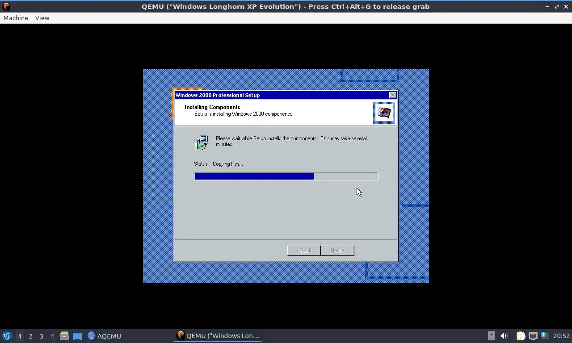Open the View menu
This screenshot has height=343, width=572.
click(x=42, y=18)
